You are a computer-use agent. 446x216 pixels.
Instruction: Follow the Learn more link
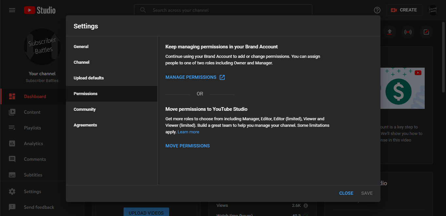[x=188, y=132]
